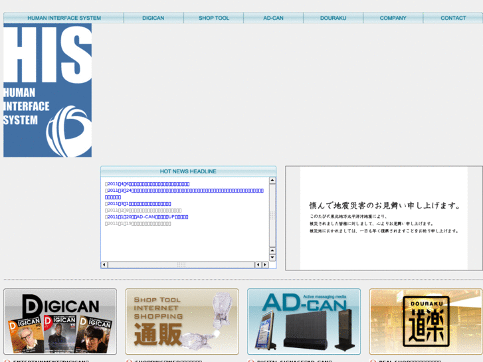Viewport: 483px width, 362px height.
Task: Open the DOURAKU shop banner
Action: tap(426, 321)
